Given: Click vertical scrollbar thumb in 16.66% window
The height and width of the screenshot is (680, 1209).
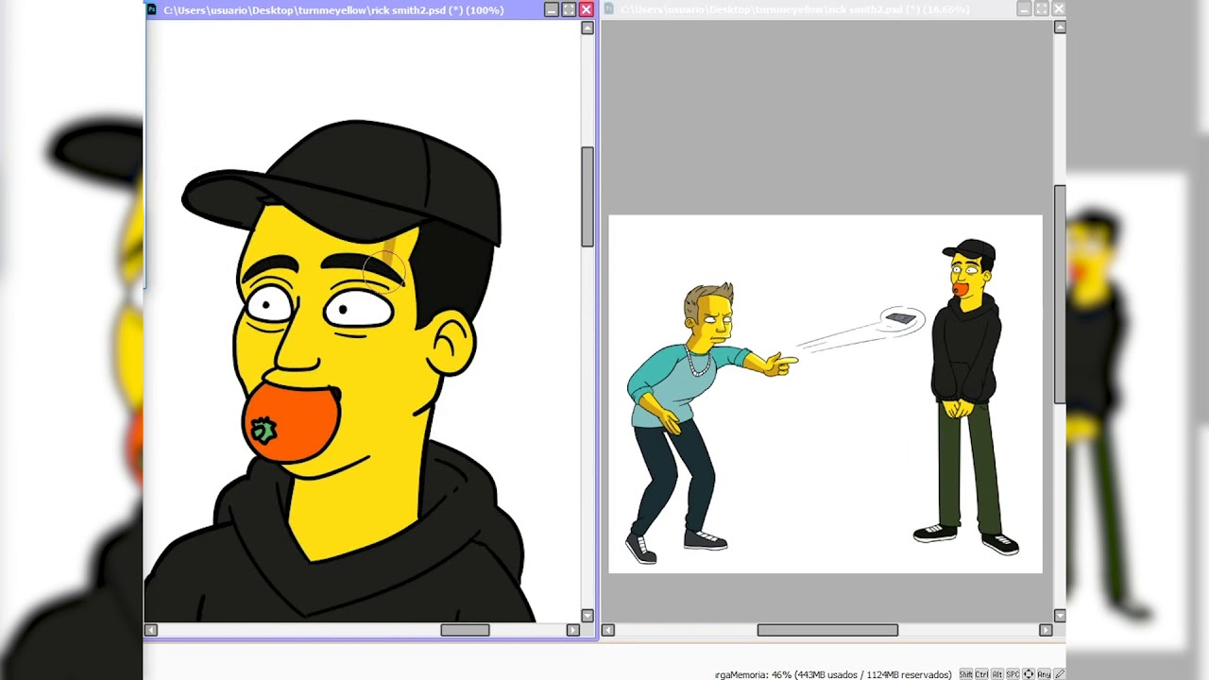Looking at the screenshot, I should (x=1060, y=295).
